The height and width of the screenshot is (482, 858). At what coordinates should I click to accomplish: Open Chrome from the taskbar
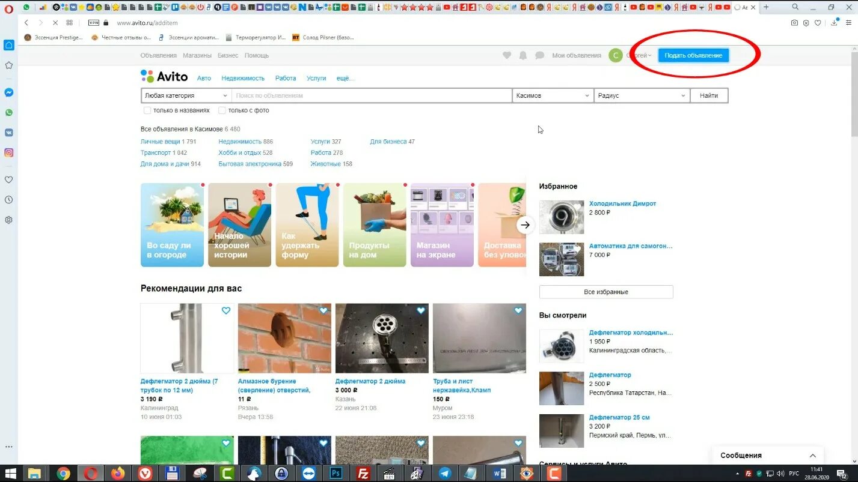[63, 474]
